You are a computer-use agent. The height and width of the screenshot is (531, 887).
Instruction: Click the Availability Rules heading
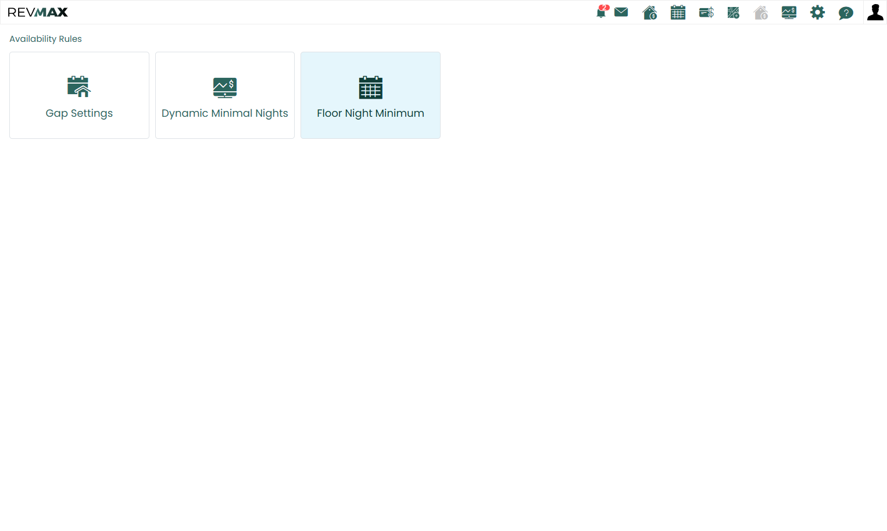click(x=45, y=39)
